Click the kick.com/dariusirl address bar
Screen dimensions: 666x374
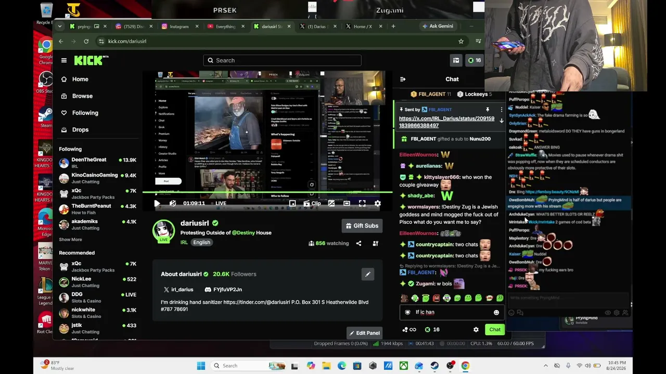click(x=281, y=41)
